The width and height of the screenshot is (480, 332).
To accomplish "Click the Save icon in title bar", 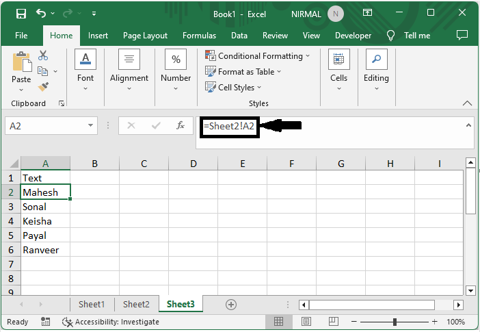I will tap(21, 13).
